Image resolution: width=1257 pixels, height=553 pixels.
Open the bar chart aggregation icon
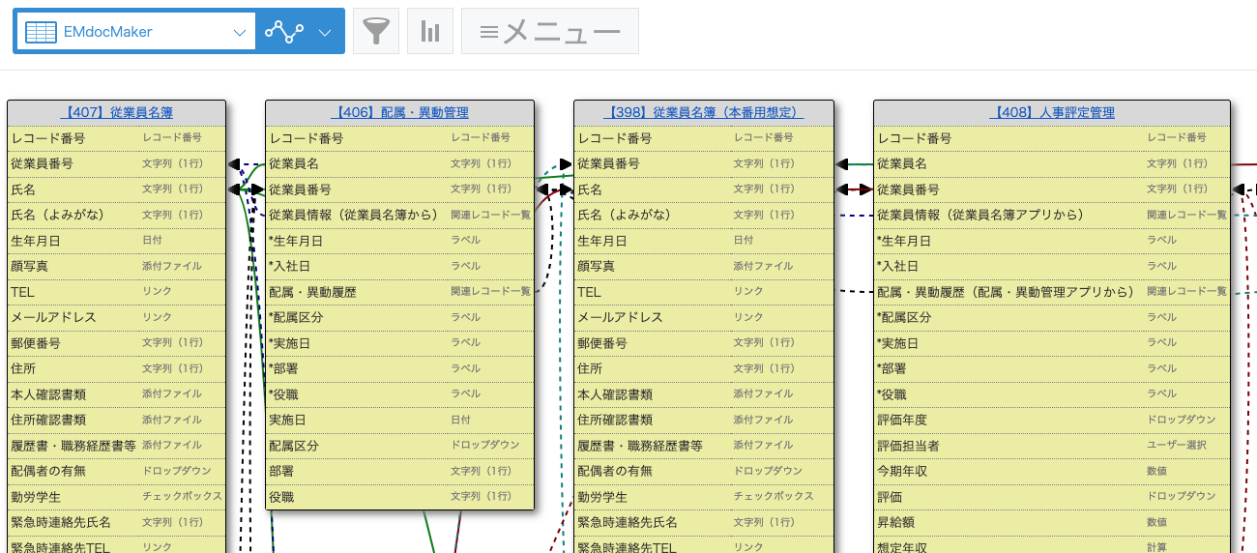430,32
